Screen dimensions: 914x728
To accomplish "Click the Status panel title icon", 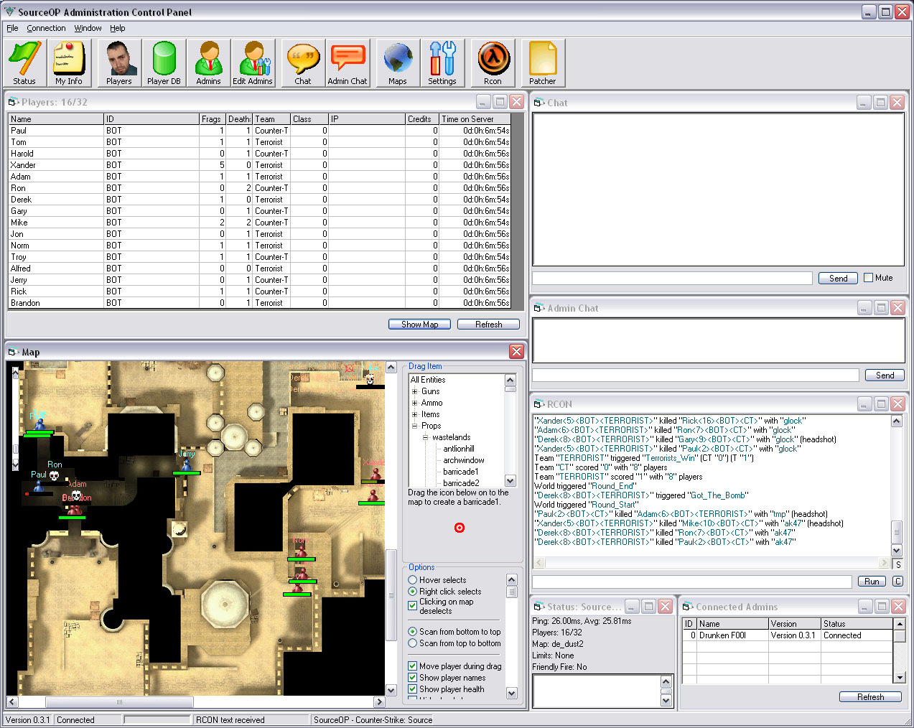I will 538,607.
